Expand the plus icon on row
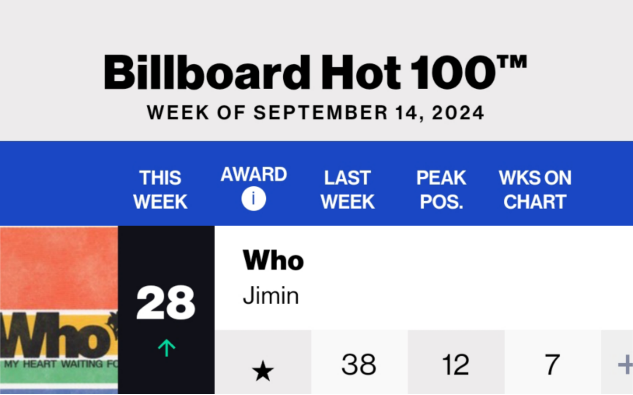The height and width of the screenshot is (395, 633). (x=625, y=365)
